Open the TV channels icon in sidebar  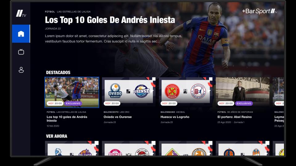(x=21, y=52)
